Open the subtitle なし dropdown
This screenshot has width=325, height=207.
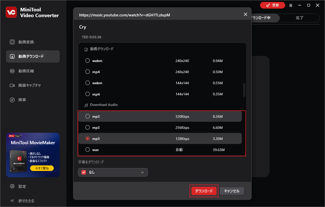pyautogui.click(x=113, y=172)
